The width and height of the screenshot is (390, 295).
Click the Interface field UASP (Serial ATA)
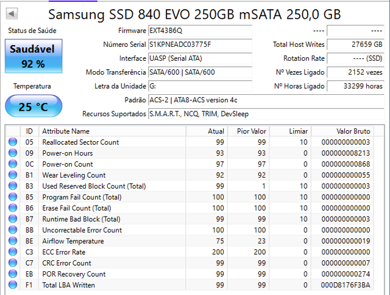click(x=200, y=58)
